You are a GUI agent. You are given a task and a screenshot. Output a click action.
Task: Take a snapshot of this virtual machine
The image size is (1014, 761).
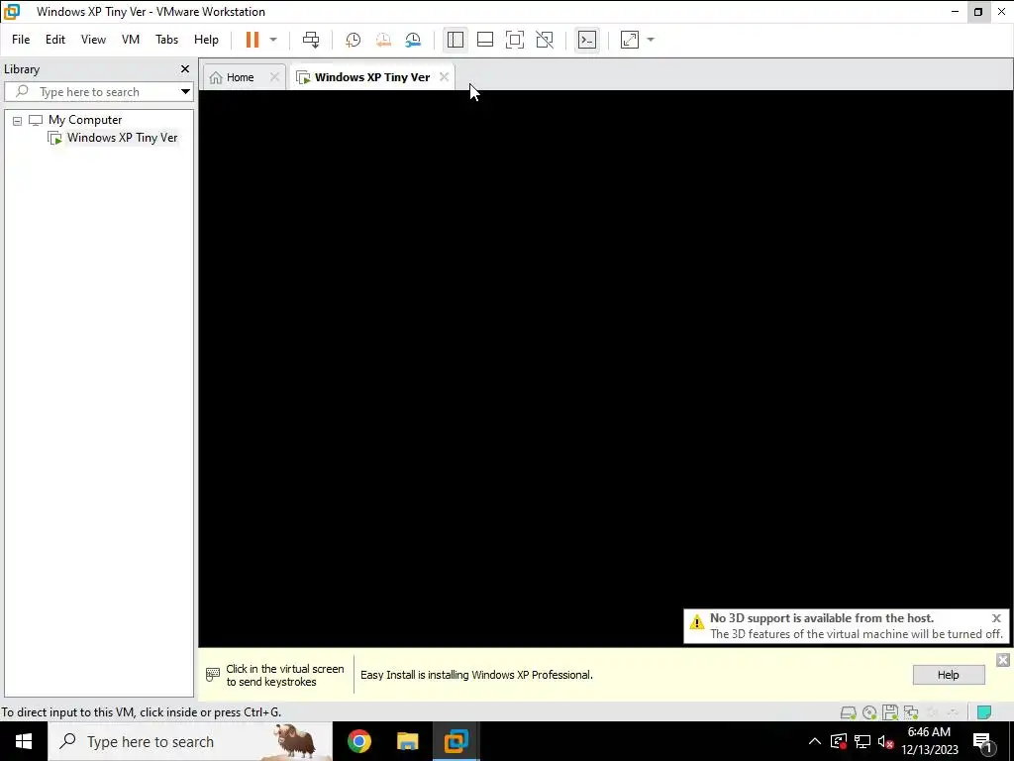pyautogui.click(x=354, y=40)
